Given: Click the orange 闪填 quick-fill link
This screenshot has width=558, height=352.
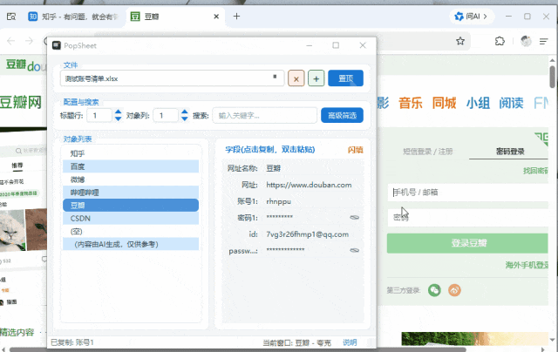Looking at the screenshot, I should click(x=355, y=150).
